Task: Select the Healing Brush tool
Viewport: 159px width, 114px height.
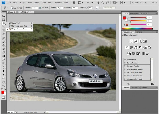Action: [x=3, y=38]
